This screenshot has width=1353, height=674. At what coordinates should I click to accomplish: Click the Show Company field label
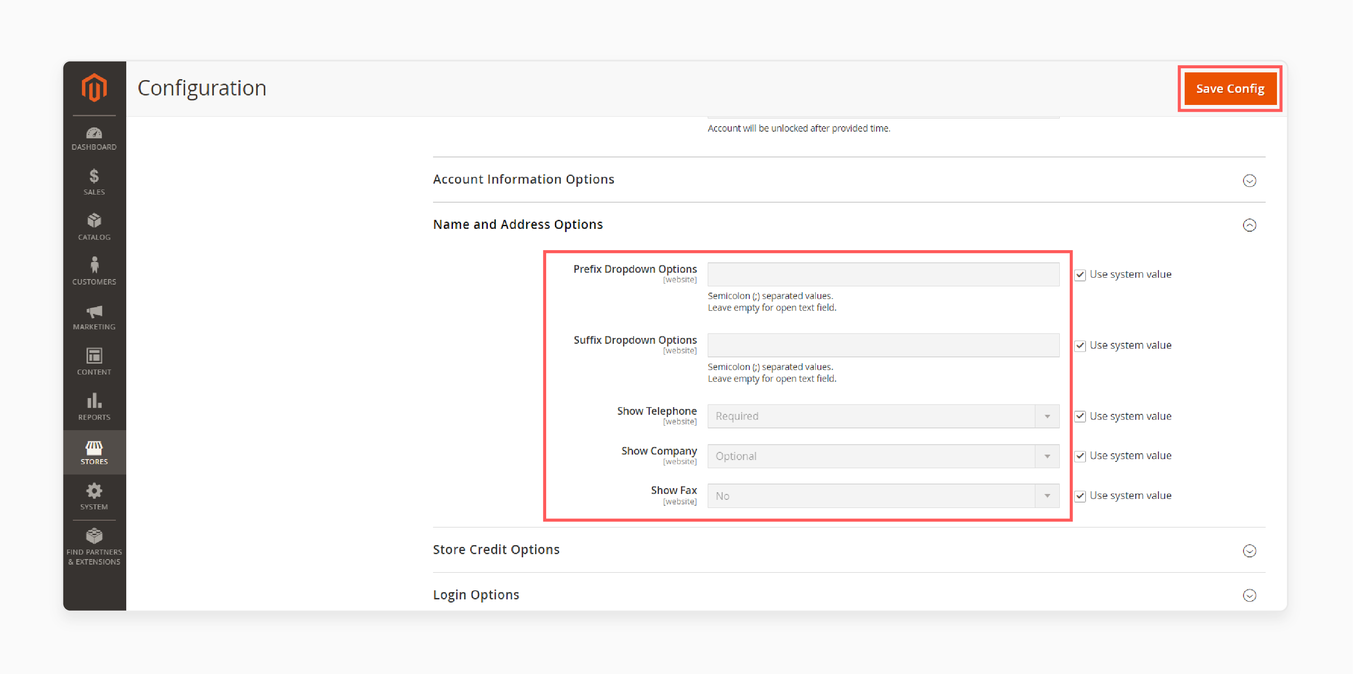(659, 451)
